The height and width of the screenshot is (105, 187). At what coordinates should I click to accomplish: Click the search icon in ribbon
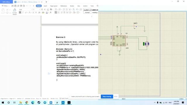(x=97, y=6)
